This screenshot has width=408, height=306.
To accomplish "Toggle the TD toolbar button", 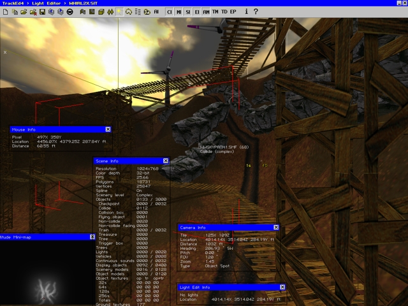I will click(224, 11).
